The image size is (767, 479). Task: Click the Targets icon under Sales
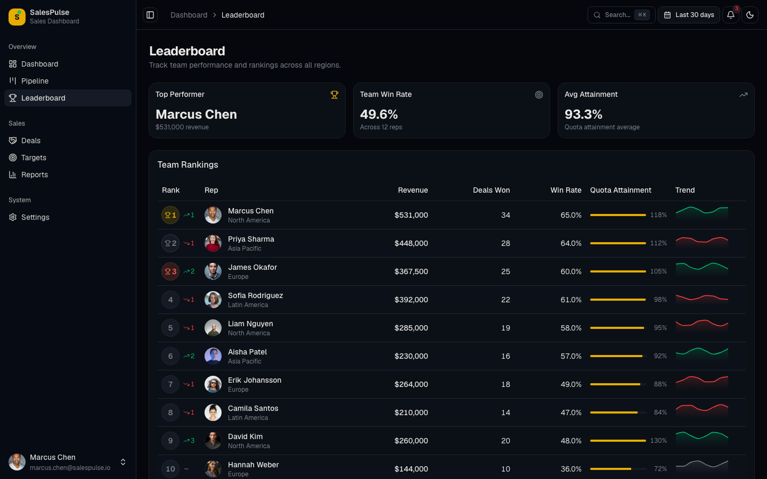coord(12,158)
